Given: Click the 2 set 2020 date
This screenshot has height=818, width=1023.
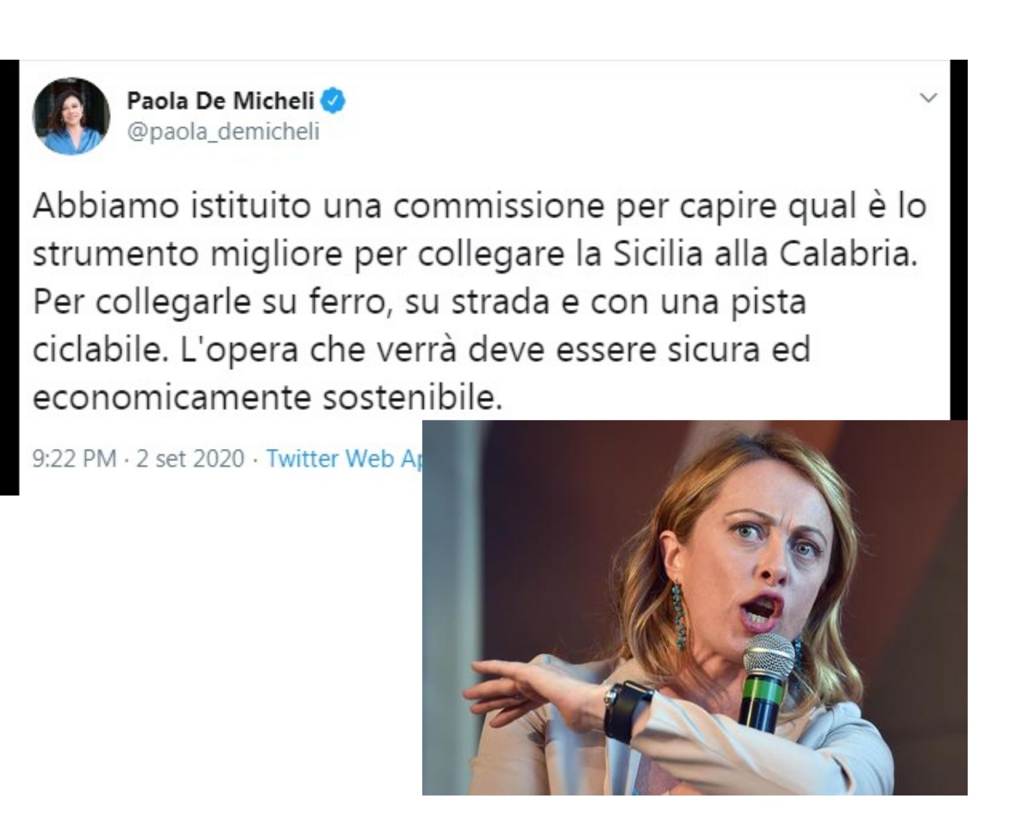Looking at the screenshot, I should [x=190, y=458].
